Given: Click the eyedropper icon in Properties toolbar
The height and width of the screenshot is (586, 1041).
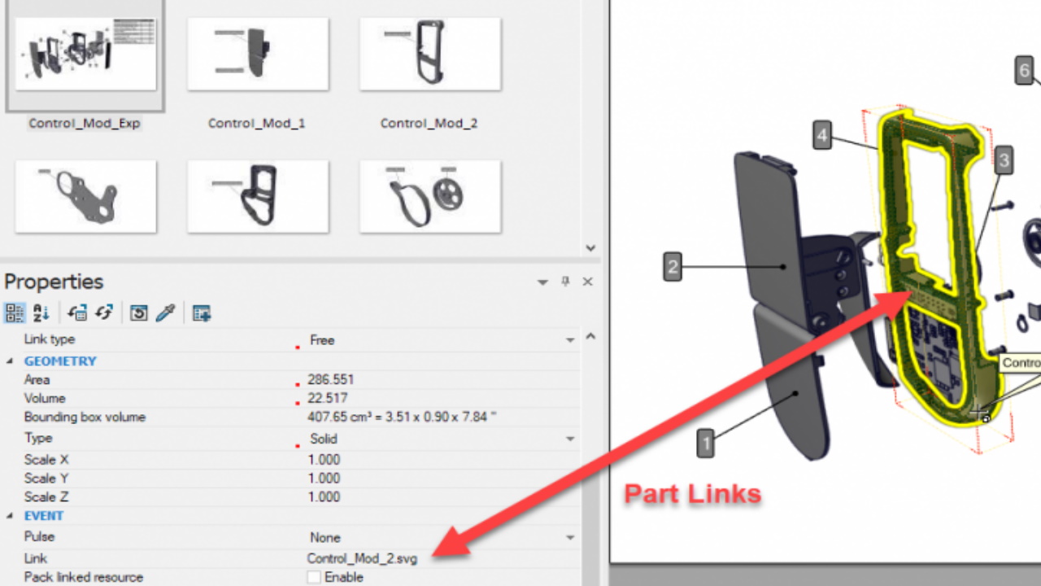Looking at the screenshot, I should (x=166, y=313).
